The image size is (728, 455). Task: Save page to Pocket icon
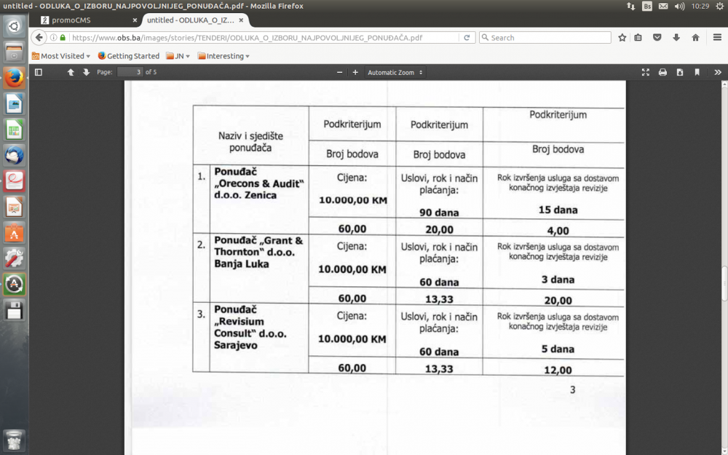[657, 38]
